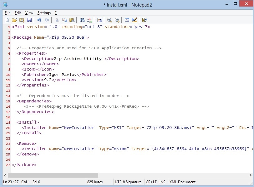Viewport: 254px width, 187px height.
Task: Click the UTF-8 Signature encoding in status bar
Action: tap(128, 182)
